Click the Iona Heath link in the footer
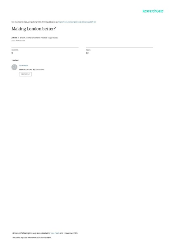172x243 pixels. [55, 233]
